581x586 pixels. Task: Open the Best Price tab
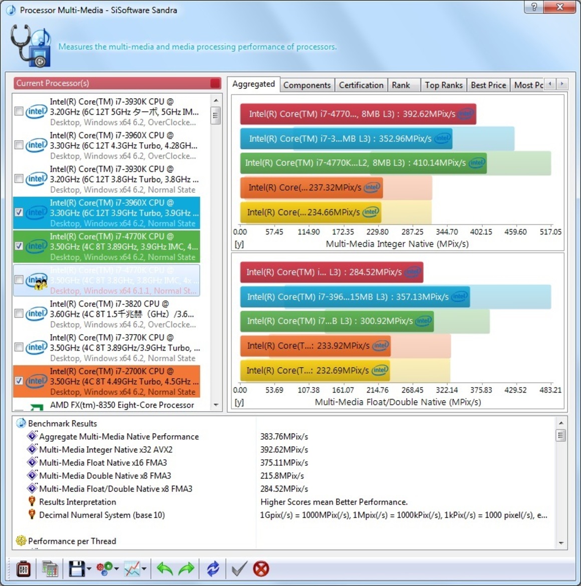pos(488,85)
